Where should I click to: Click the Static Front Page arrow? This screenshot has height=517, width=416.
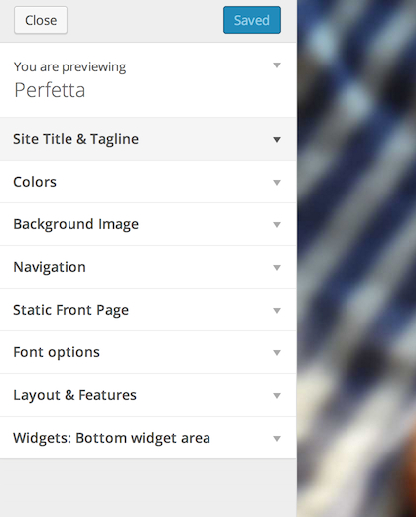tap(277, 311)
